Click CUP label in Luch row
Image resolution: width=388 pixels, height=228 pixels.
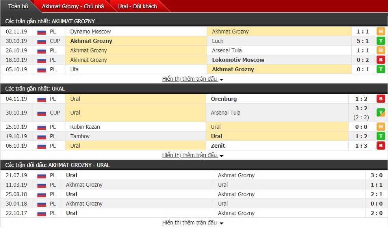55,41
